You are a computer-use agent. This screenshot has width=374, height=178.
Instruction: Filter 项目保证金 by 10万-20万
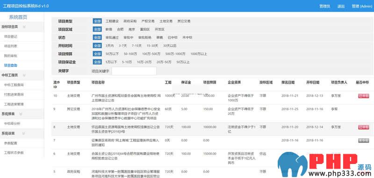(x=144, y=62)
